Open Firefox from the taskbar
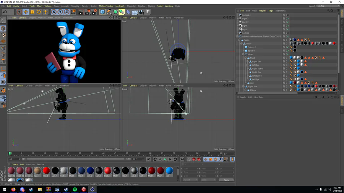Image resolution: width=344 pixels, height=193 pixels. pyautogui.click(x=13, y=190)
